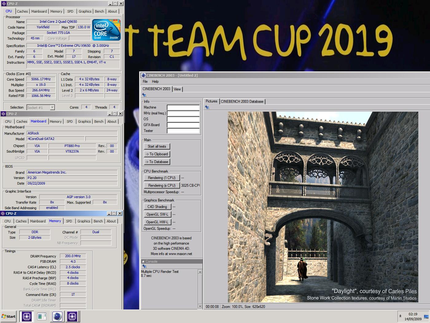Click the MHz (real freq.) input field
Viewport: 430px width, 323px height.
point(183,113)
